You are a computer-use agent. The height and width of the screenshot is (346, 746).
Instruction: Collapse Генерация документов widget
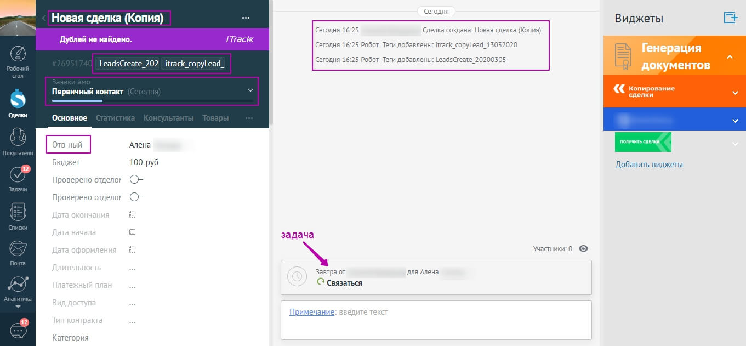(x=730, y=56)
